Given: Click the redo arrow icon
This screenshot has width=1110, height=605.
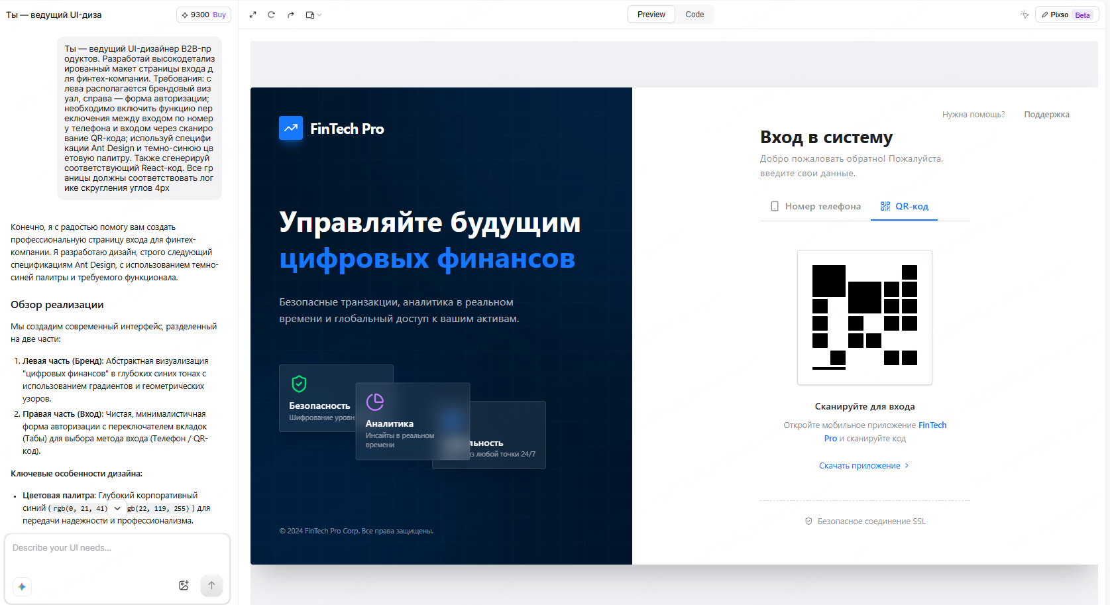Looking at the screenshot, I should point(290,15).
